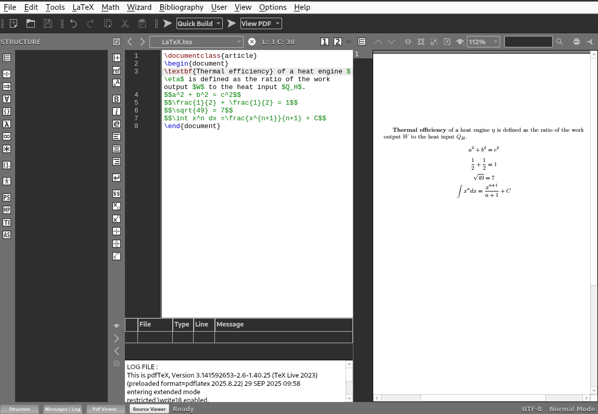598x414 pixels.
Task: Open the Greek letters lambda panel
Action: tap(7, 124)
